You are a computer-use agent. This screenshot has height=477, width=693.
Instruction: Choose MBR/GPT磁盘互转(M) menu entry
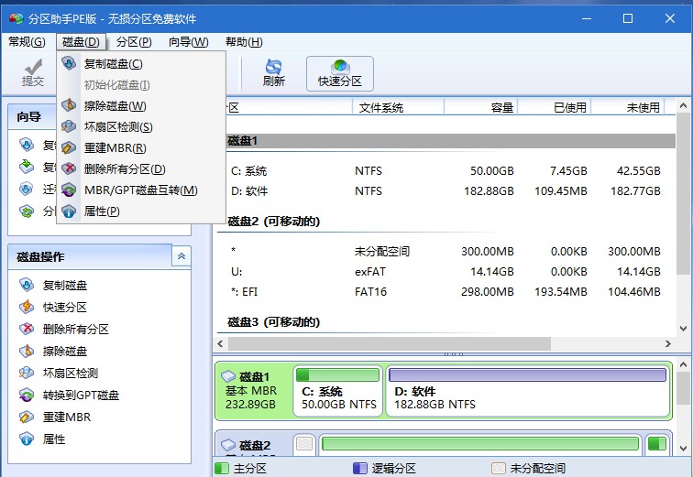click(x=141, y=190)
